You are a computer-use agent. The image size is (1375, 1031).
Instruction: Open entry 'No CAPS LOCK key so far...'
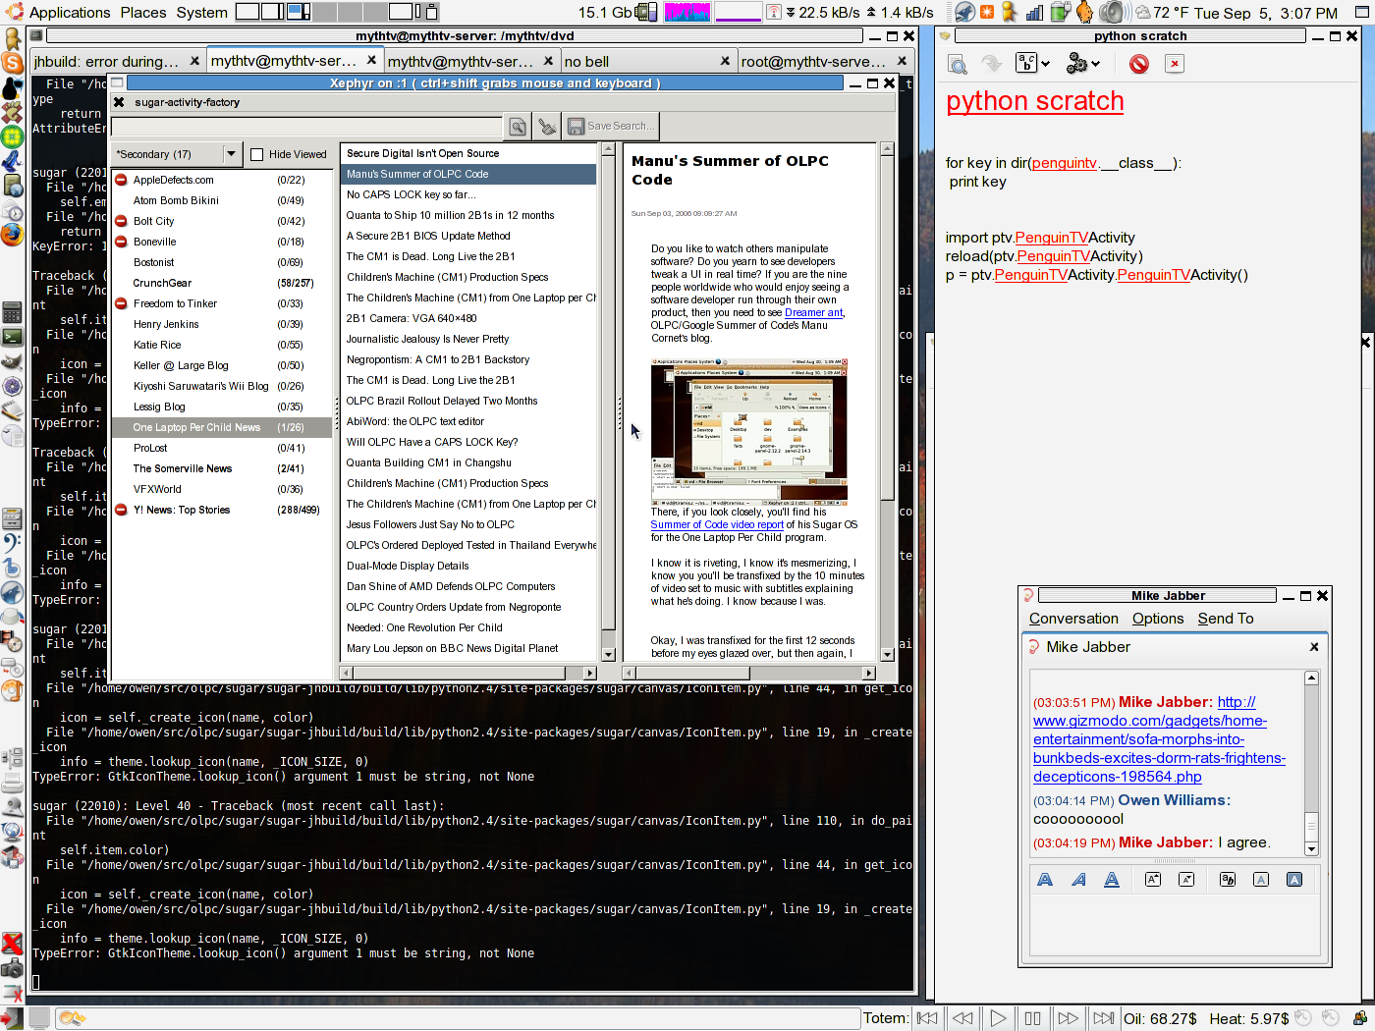(x=468, y=194)
